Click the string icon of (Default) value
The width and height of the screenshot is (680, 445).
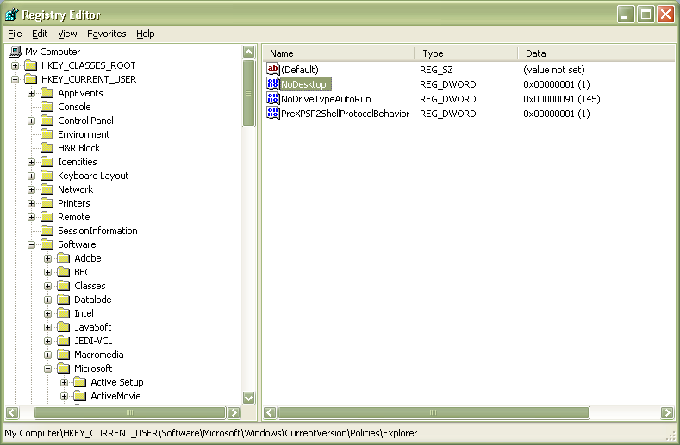273,70
